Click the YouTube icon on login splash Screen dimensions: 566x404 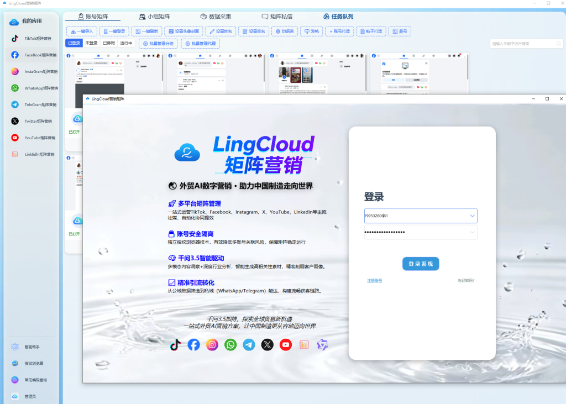286,345
